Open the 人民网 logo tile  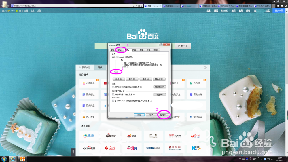coord(111,148)
